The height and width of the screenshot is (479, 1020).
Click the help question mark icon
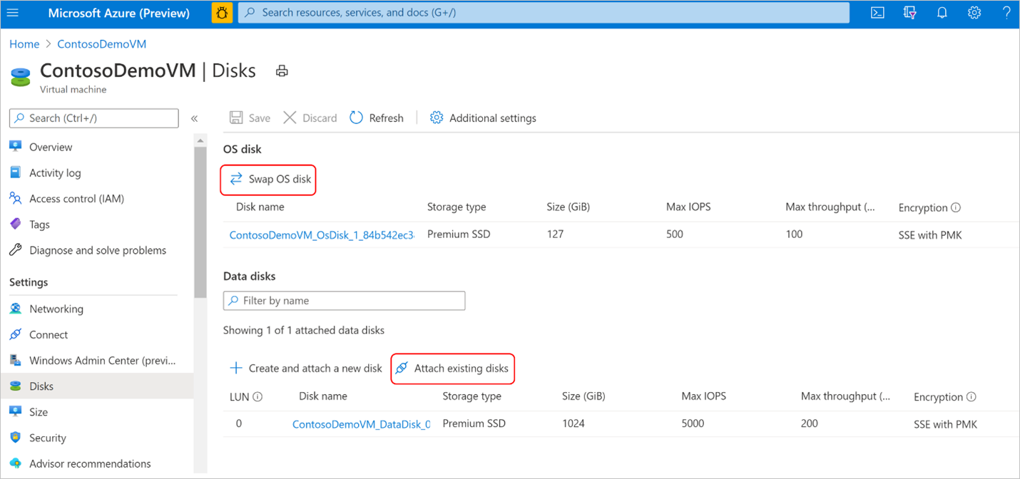click(1006, 13)
